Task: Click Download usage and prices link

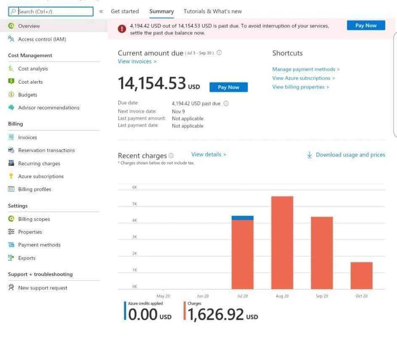Action: (x=350, y=155)
